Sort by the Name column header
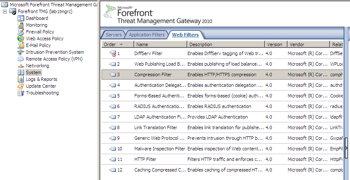The height and width of the screenshot is (180, 350). pos(161,44)
